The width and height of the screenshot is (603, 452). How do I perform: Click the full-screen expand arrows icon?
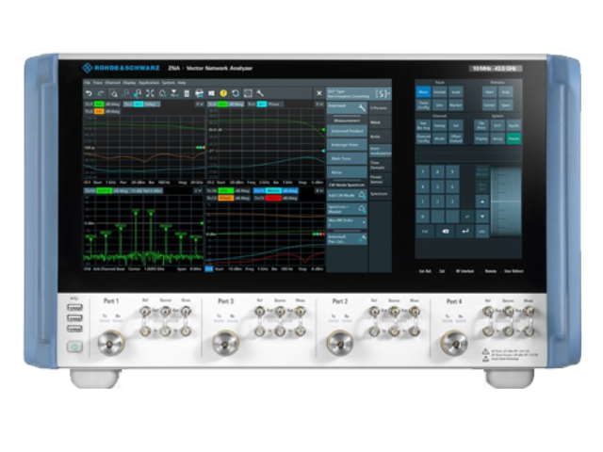150,93
